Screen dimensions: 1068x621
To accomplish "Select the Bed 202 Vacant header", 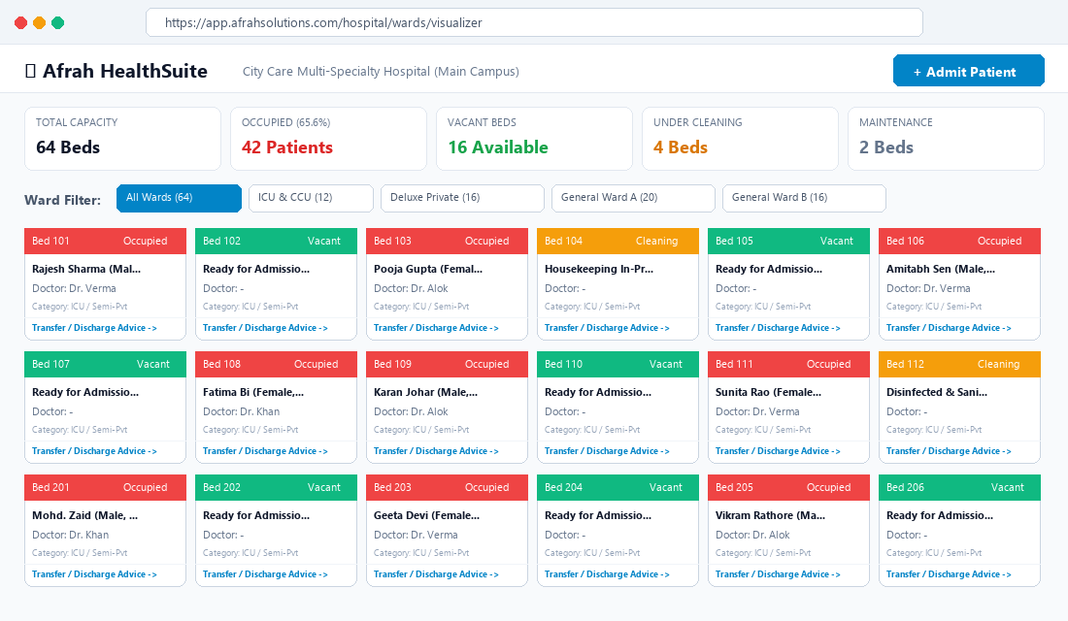I will [276, 487].
